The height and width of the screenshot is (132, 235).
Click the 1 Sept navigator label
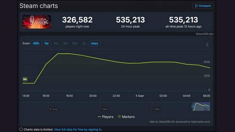104,109
